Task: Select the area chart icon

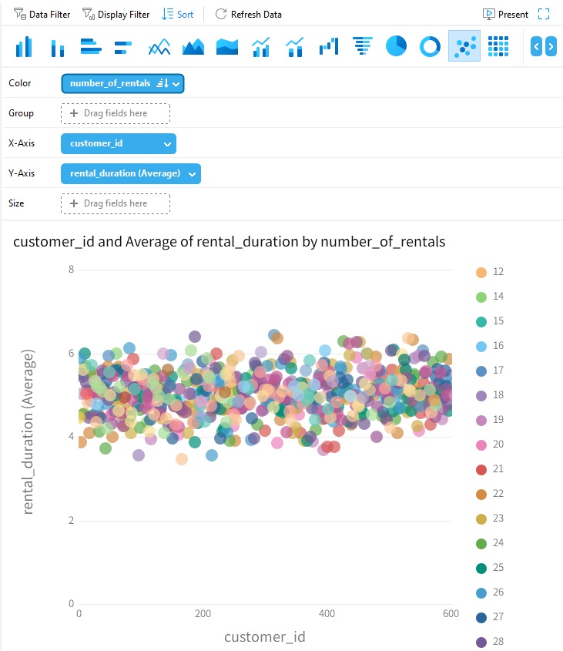Action: click(193, 47)
